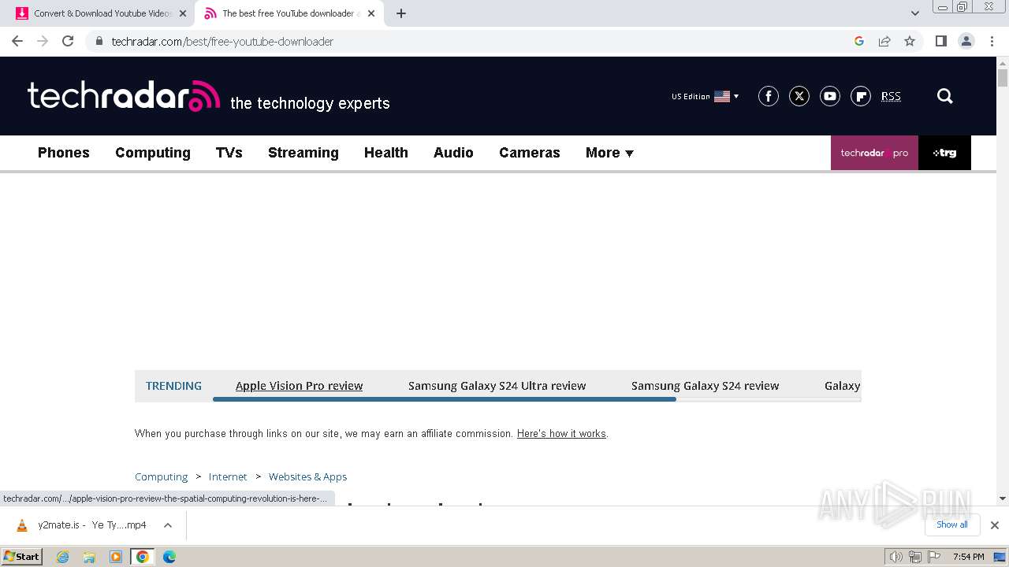Close the downloads shelf
The height and width of the screenshot is (567, 1009).
[x=995, y=525]
